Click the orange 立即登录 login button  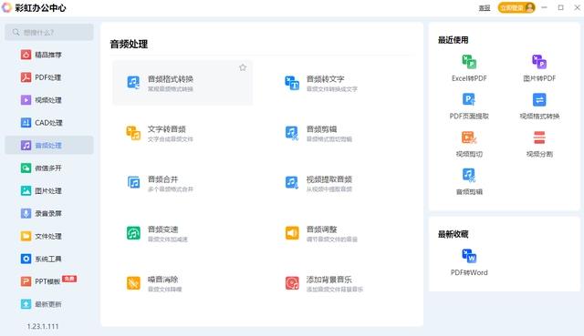[x=516, y=7]
